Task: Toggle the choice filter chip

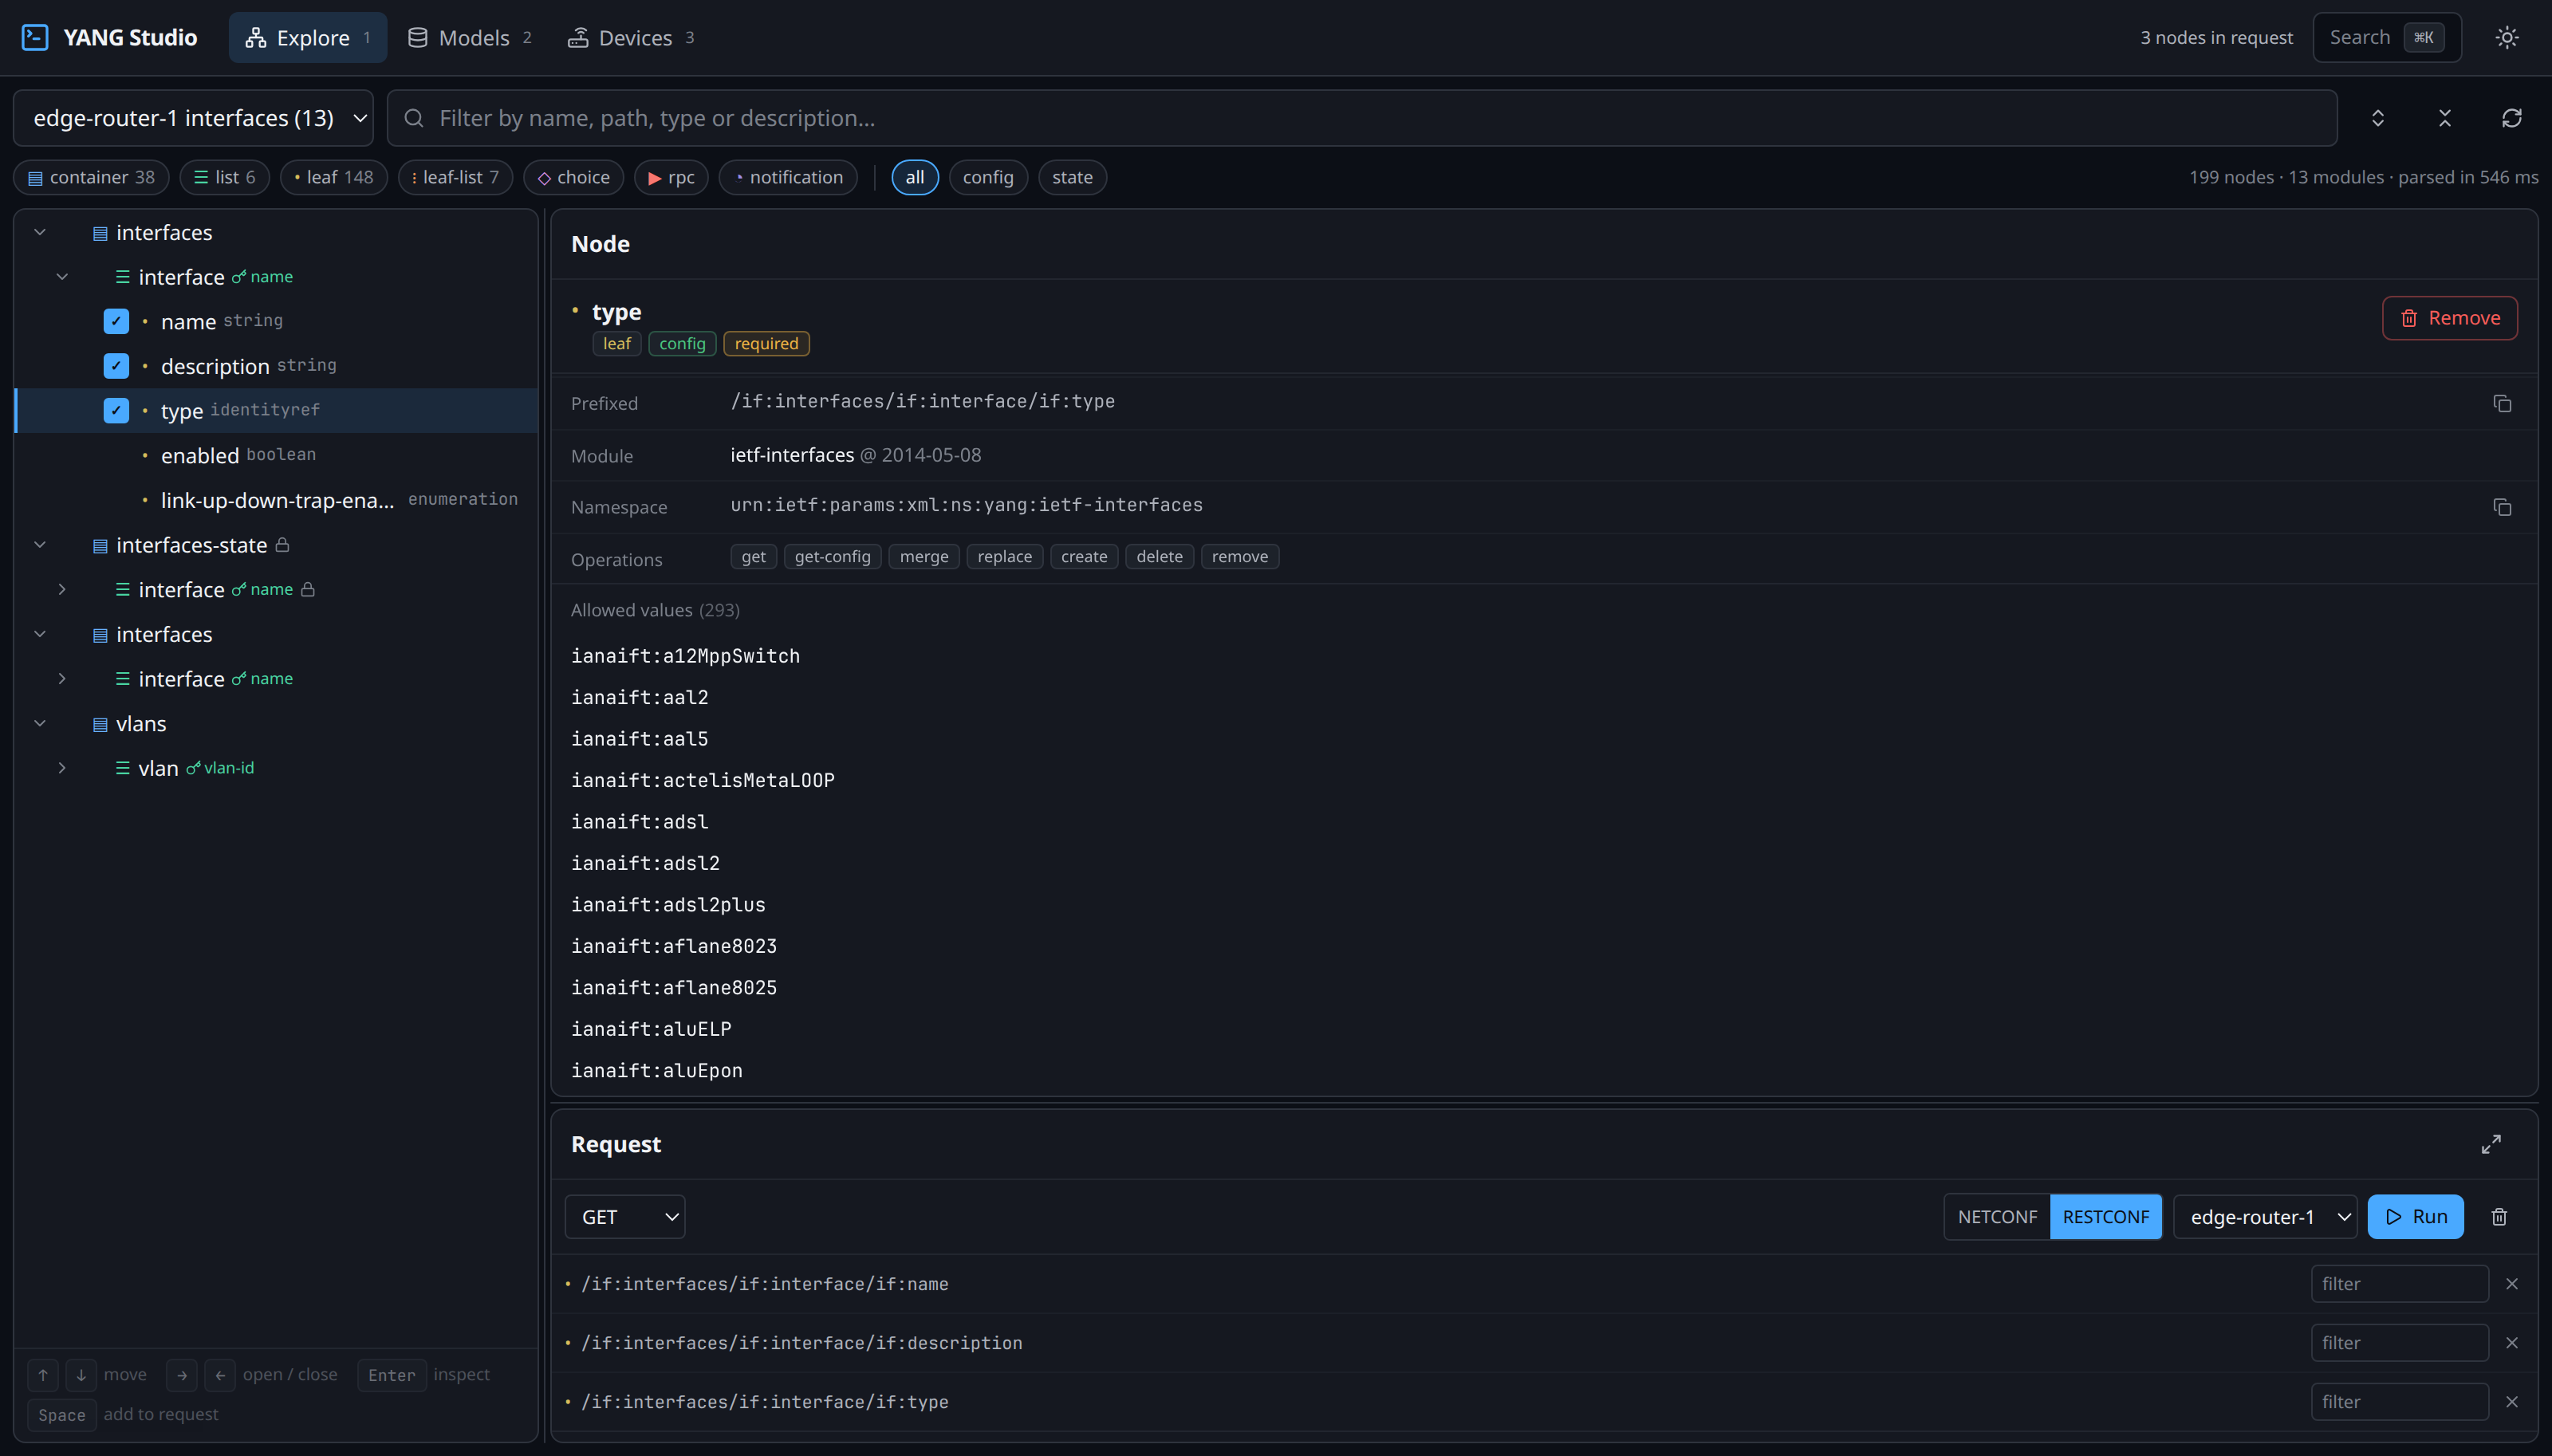Action: click(574, 178)
